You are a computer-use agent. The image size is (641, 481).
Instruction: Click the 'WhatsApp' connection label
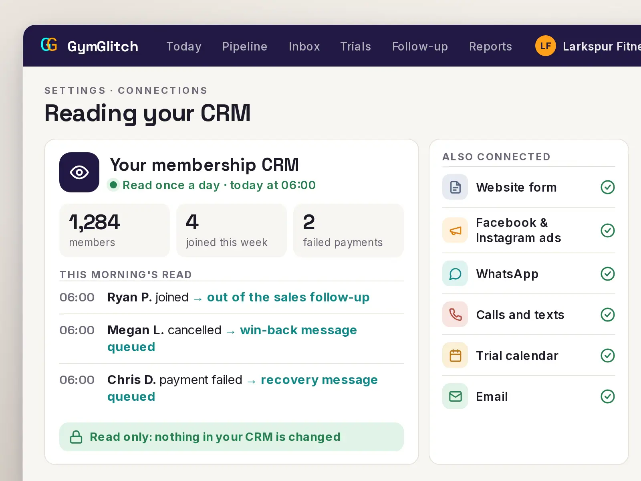tap(507, 274)
